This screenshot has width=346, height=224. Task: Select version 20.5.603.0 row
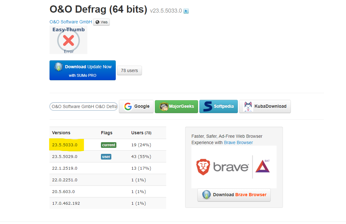pos(108,192)
